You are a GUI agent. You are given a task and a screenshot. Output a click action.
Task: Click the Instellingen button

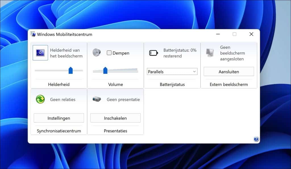pyautogui.click(x=59, y=118)
